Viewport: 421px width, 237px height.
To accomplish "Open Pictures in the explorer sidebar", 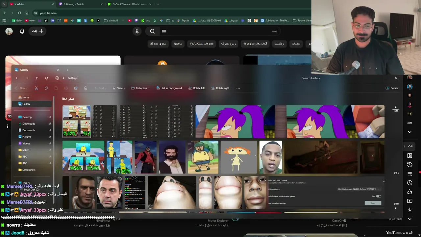I will 32,137.
